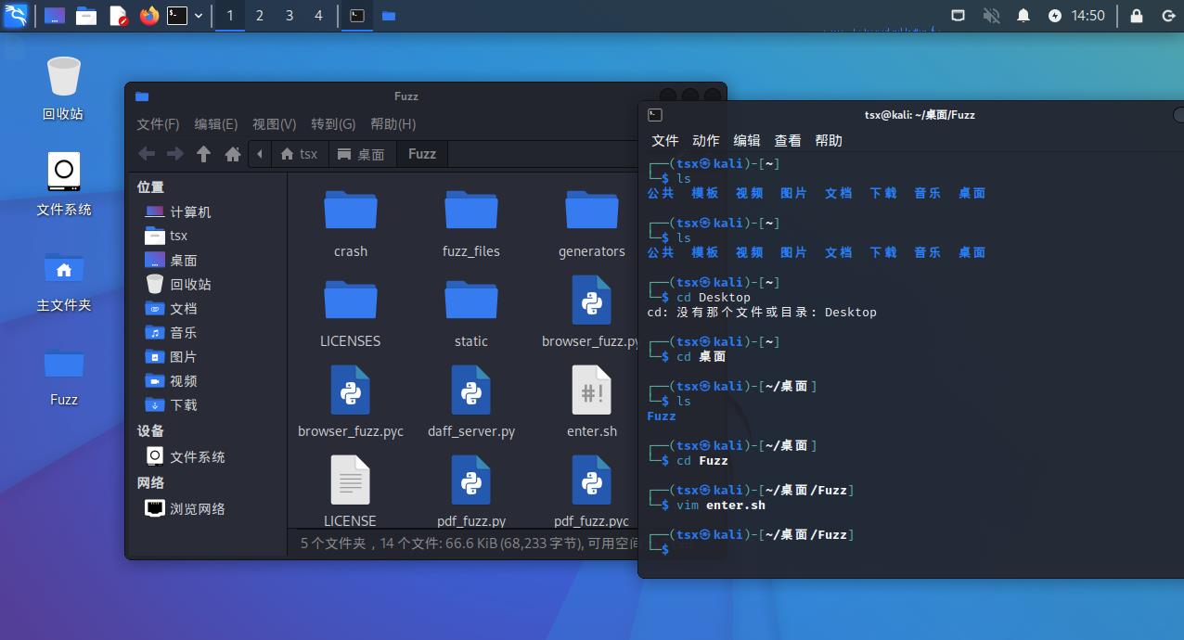Select the 主文件夹 desktop icon
Viewport: 1184px width, 640px height.
[63, 280]
